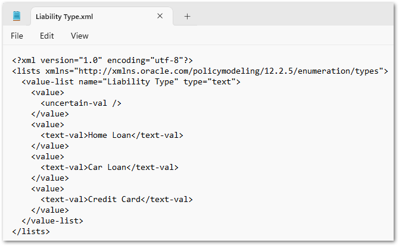Click the closing value-list tag
Image resolution: width=399 pixels, height=246 pixels.
(x=52, y=220)
